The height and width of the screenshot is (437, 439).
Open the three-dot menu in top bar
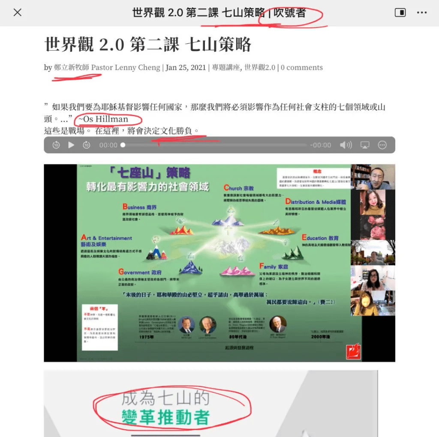click(x=422, y=12)
